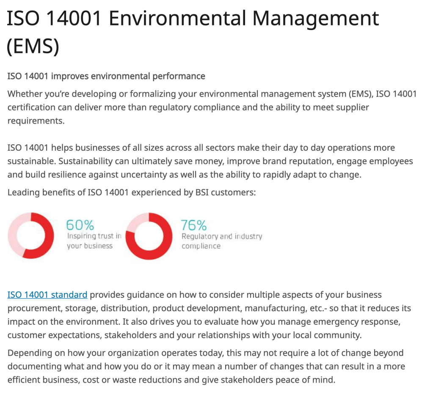Click the teal 76% figure

click(194, 224)
